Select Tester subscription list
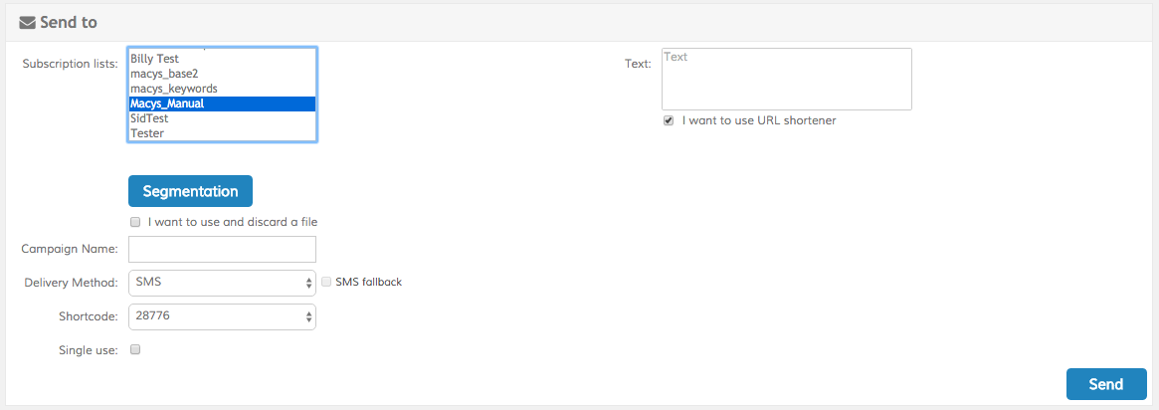Image resolution: width=1159 pixels, height=410 pixels. (x=147, y=133)
